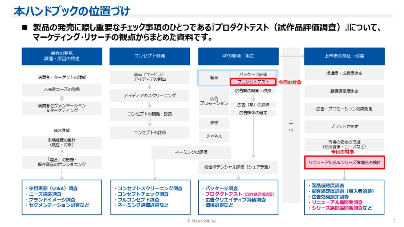Click the Macromill, Inc. copyright text
Screen dimensions: 404x227
(202, 221)
